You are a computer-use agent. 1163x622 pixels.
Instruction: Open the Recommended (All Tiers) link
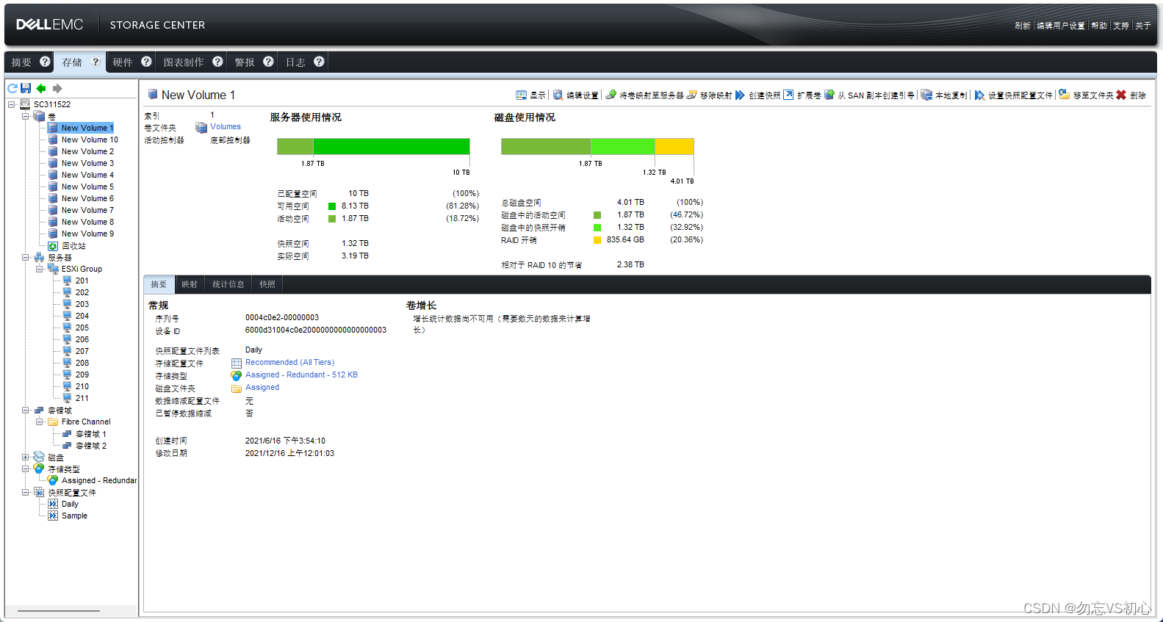point(289,362)
